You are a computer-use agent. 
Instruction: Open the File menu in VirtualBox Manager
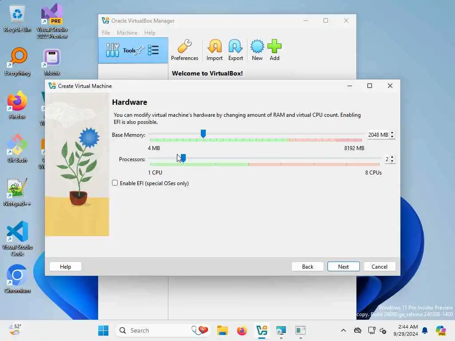click(x=106, y=33)
